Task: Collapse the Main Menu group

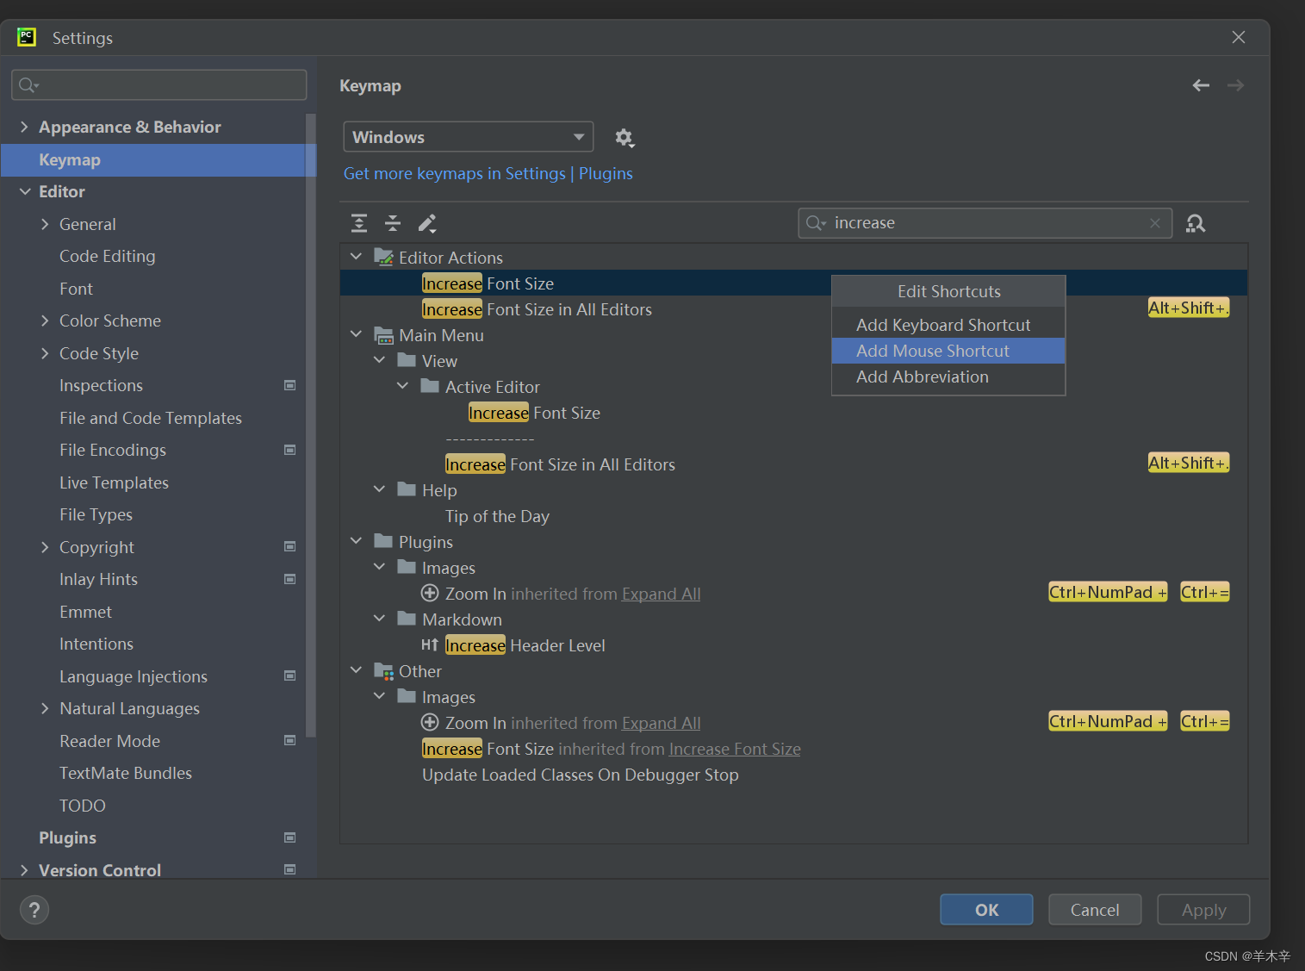Action: coord(356,334)
